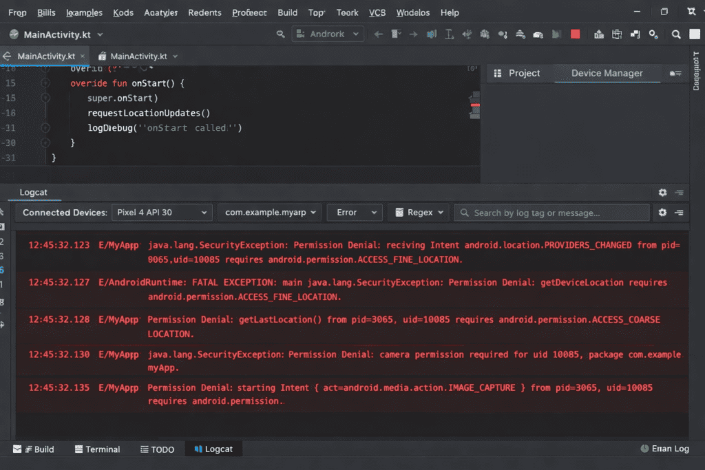Click the back navigation arrow

[x=377, y=34]
